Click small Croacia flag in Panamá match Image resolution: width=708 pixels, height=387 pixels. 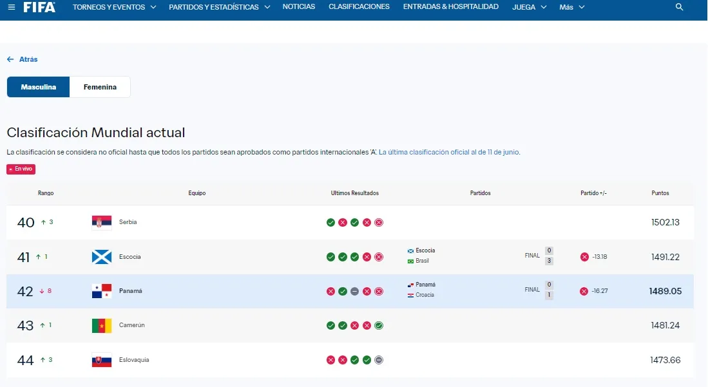pos(410,296)
